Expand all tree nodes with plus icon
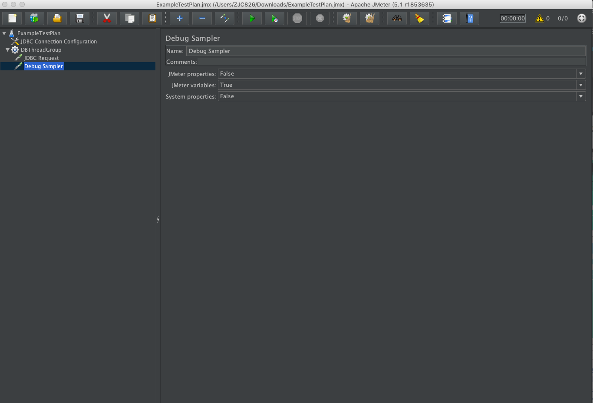 179,18
